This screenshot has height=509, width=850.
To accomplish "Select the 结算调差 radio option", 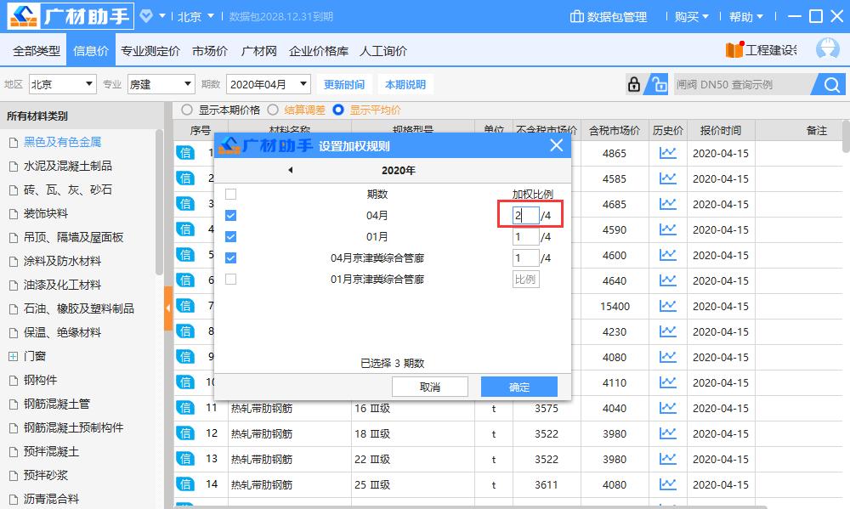I will pyautogui.click(x=275, y=110).
